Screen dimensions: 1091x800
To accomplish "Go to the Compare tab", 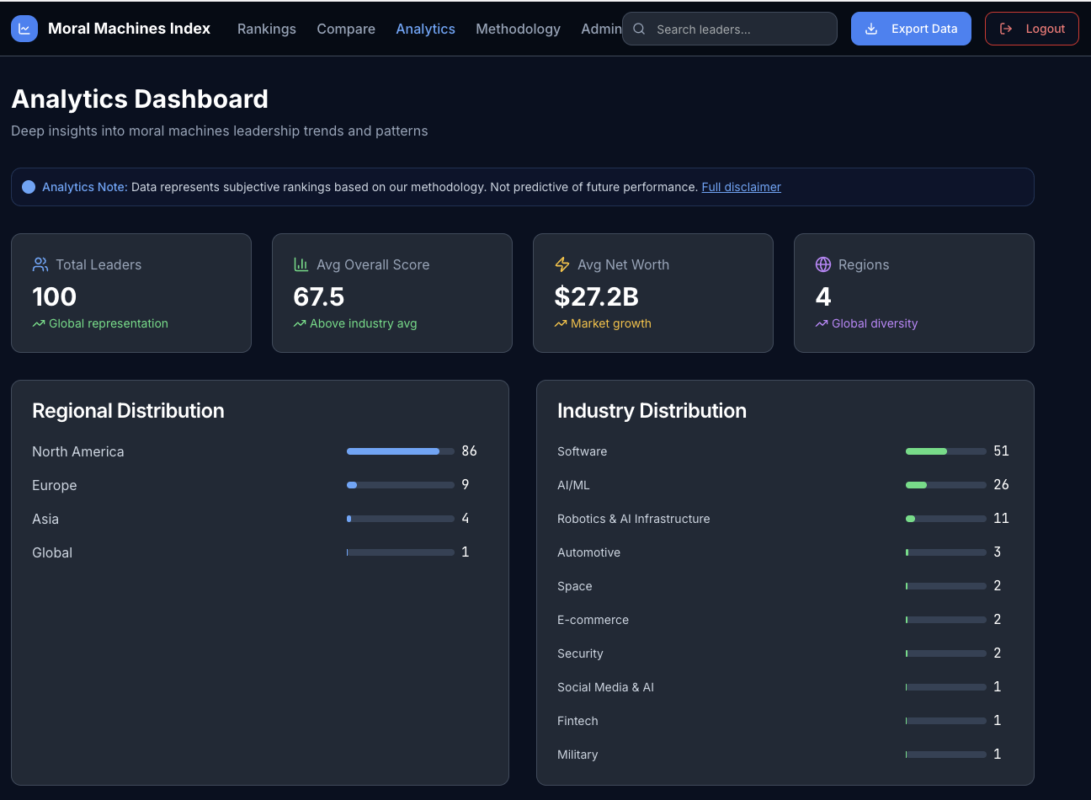I will 346,29.
